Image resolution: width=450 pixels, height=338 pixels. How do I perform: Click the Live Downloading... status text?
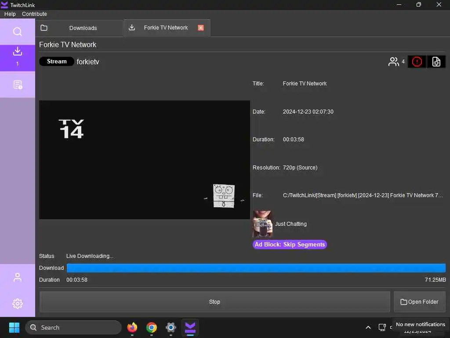(x=90, y=256)
